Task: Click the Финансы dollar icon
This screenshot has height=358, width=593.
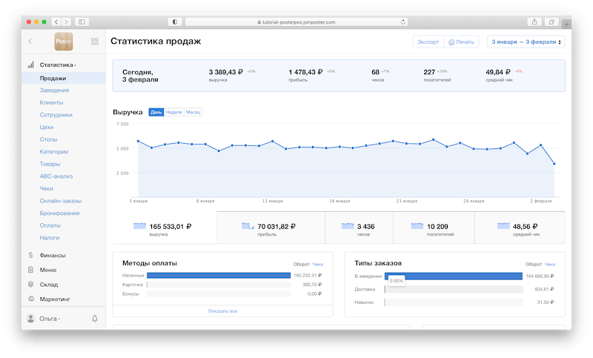Action: pos(30,256)
